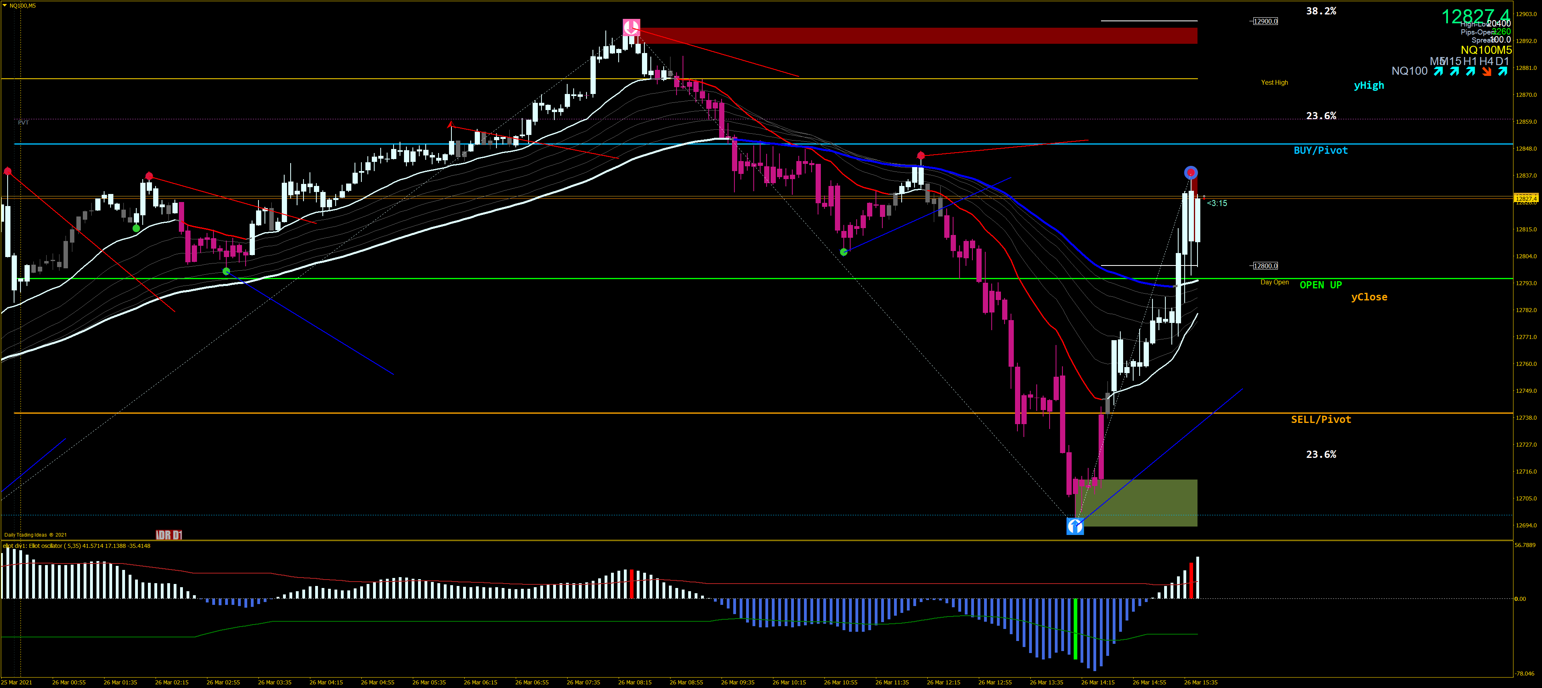
Task: Click the blue-circled red dot on latest candle
Action: (x=1191, y=173)
